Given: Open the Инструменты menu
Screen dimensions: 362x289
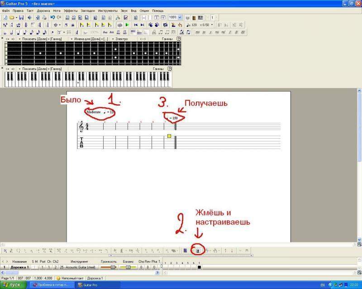Looking at the screenshot, I should pyautogui.click(x=108, y=10).
